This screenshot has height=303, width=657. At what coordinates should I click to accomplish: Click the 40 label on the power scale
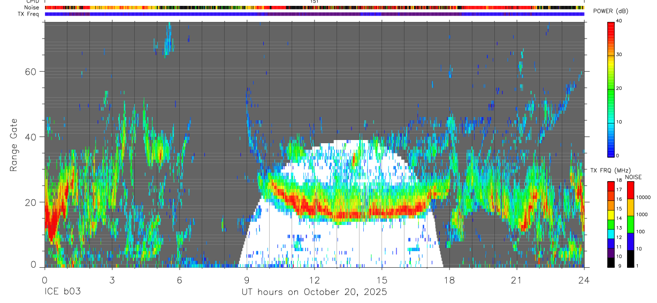[x=618, y=21]
